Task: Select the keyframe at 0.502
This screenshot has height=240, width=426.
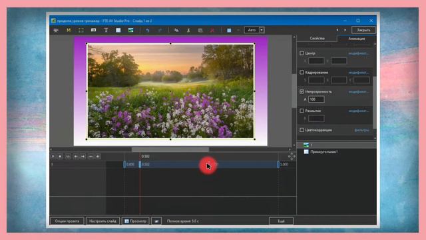Action: [x=140, y=164]
